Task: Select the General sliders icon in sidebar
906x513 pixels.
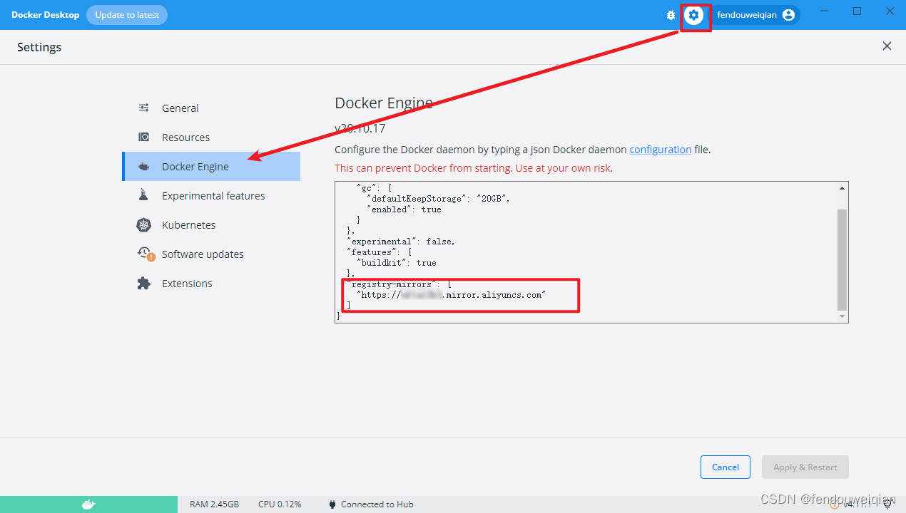Action: point(144,108)
